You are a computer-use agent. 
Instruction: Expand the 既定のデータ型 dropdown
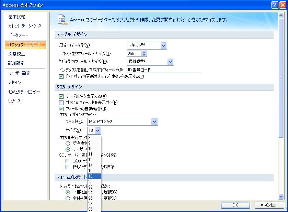[x=163, y=45]
